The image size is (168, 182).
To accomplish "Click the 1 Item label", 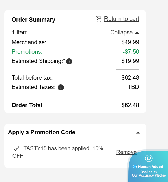I will coord(20,32).
